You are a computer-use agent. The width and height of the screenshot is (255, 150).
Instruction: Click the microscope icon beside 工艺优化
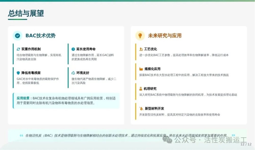(x=141, y=49)
